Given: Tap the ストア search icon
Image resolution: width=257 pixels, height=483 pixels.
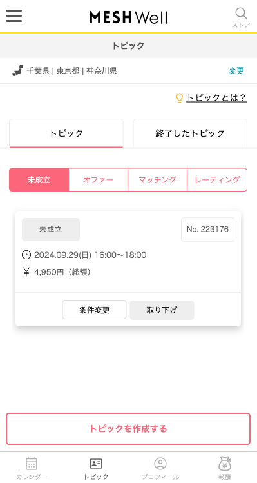Looking at the screenshot, I should 241,14.
